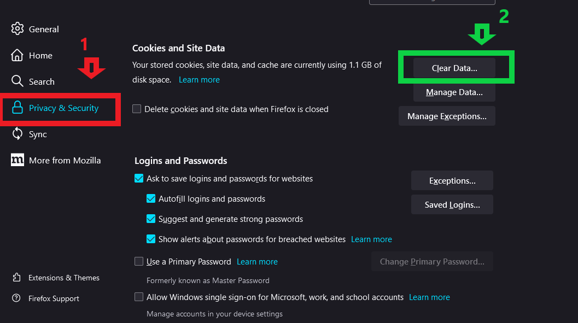Open the Saved Logins button
This screenshot has width=578, height=323.
pos(452,204)
